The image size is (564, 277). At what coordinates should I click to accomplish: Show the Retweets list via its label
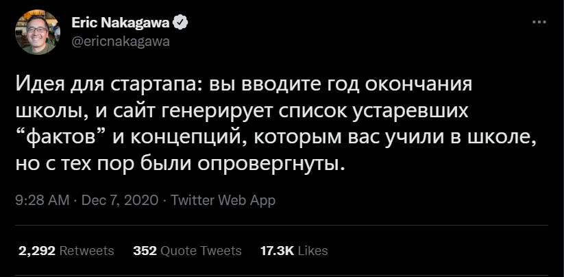pos(87,251)
